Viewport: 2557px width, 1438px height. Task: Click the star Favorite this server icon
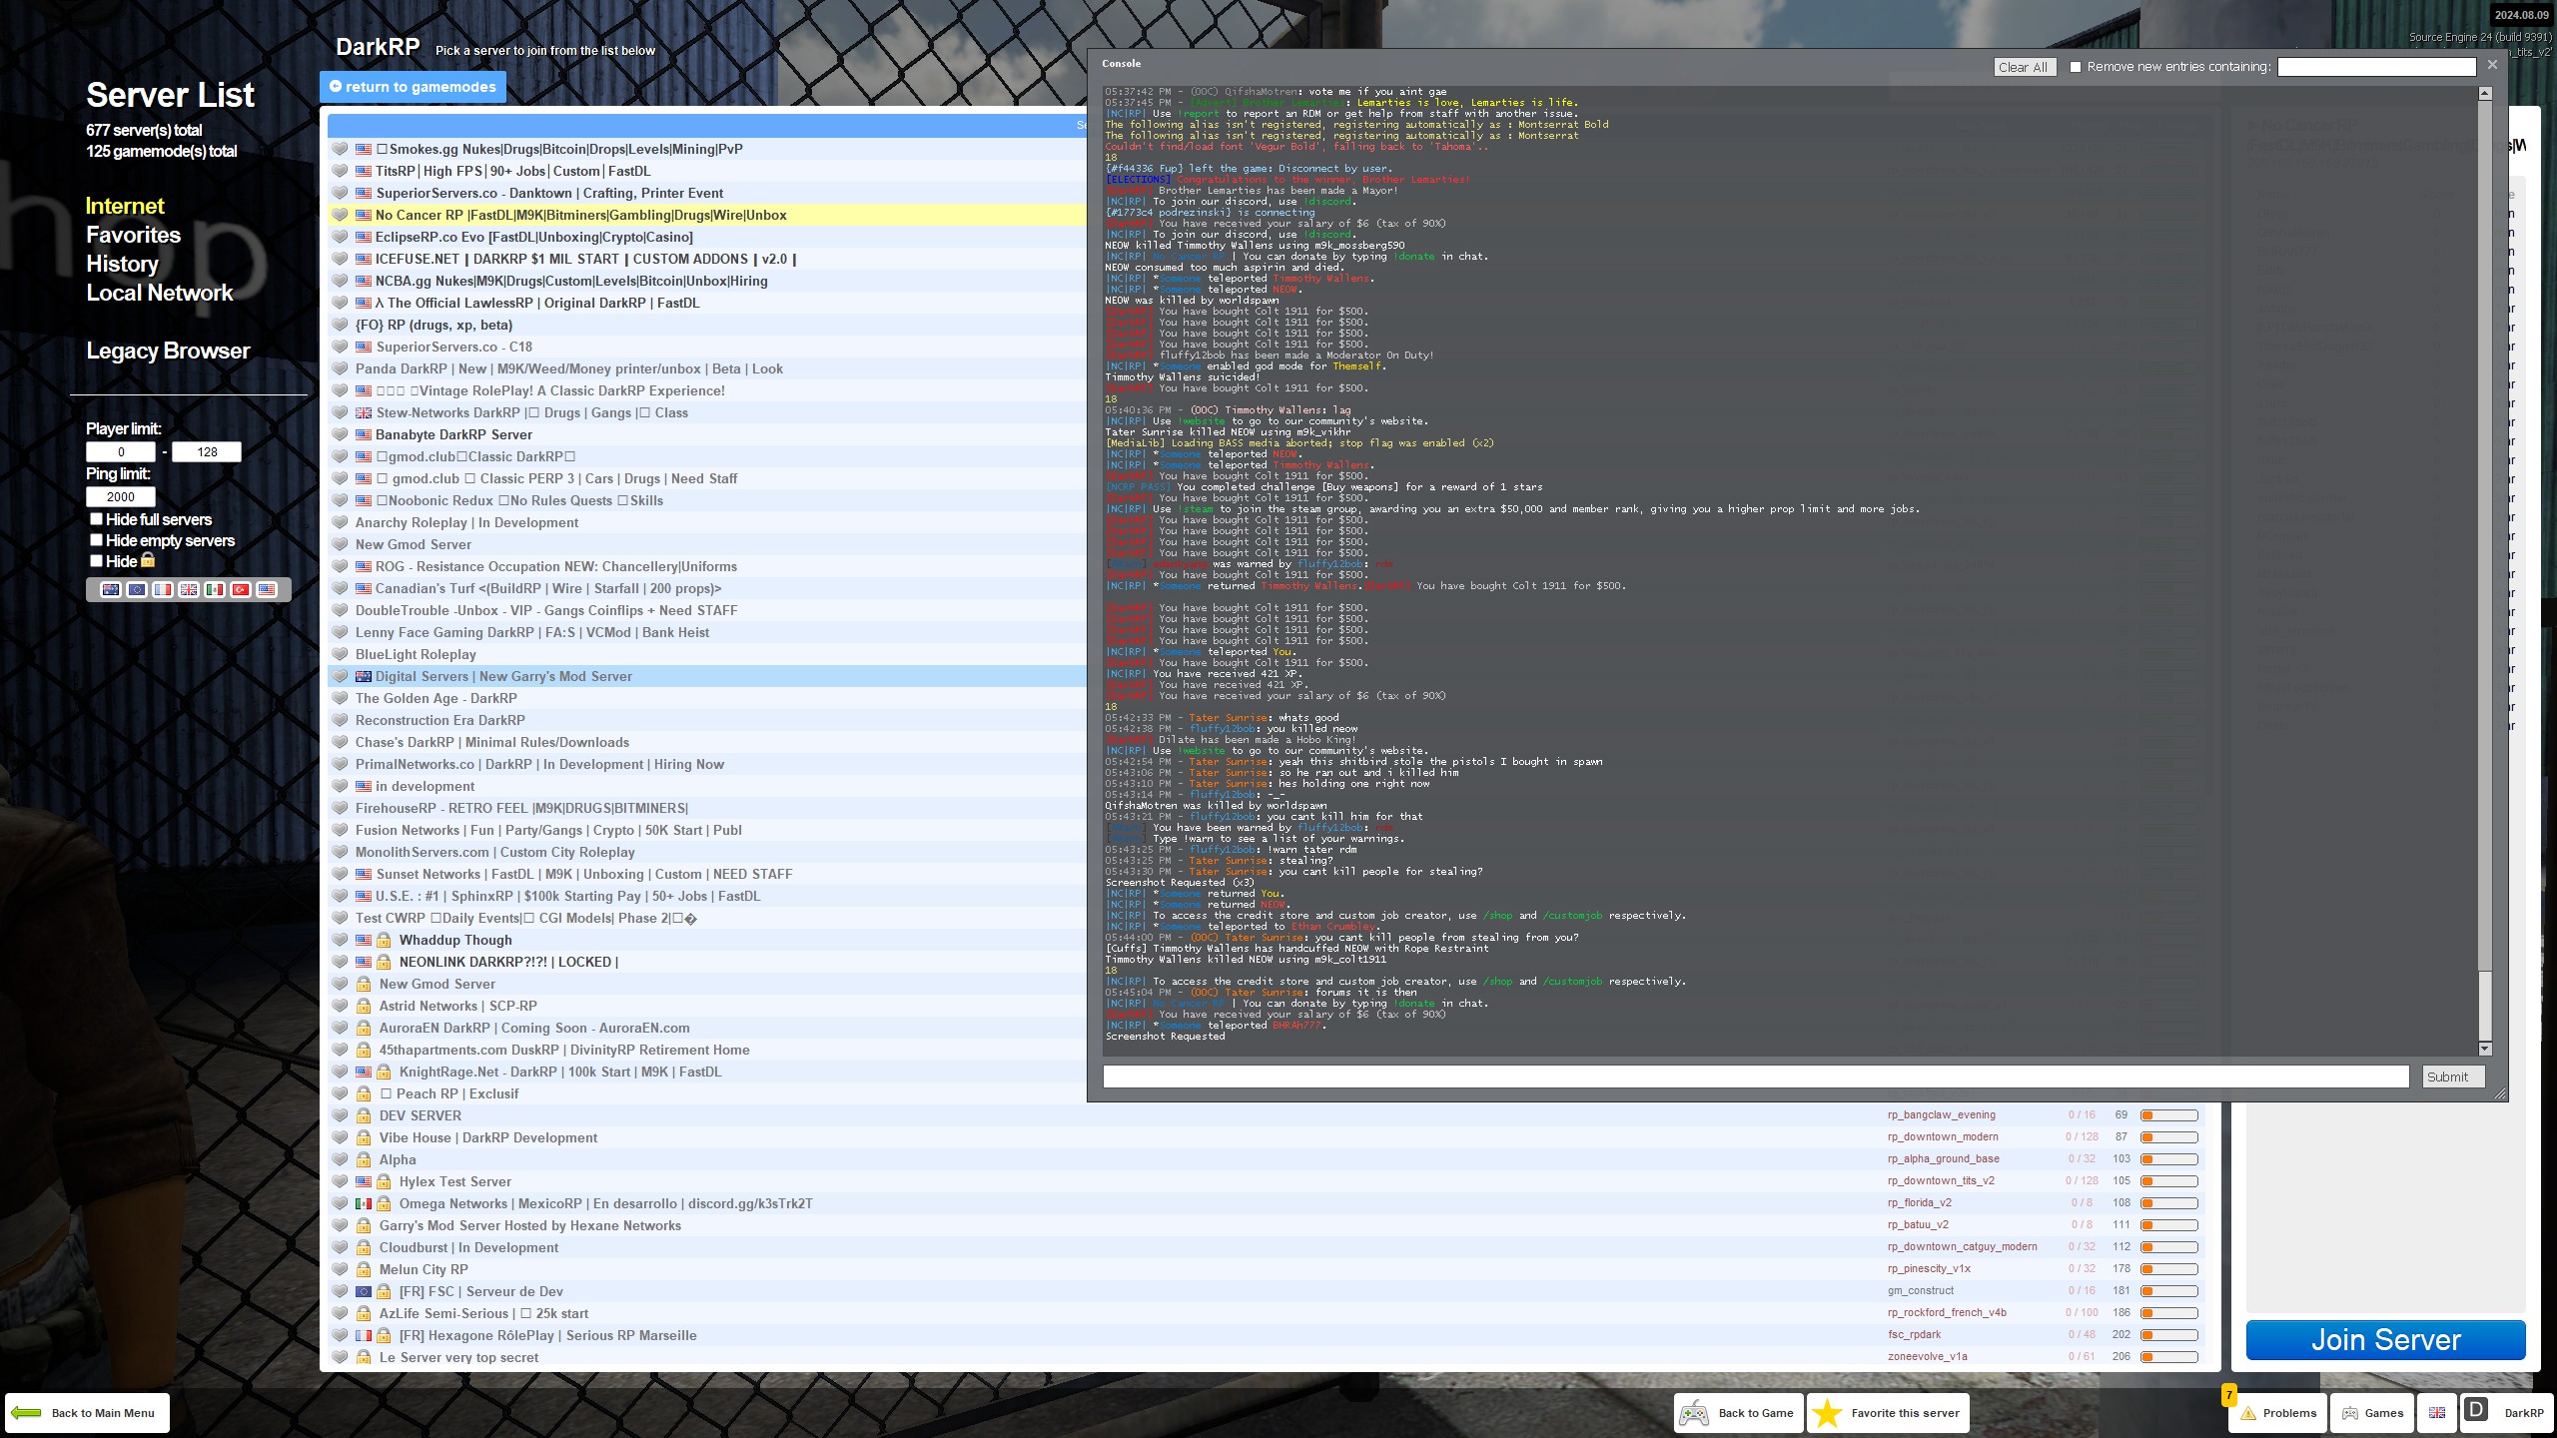(1827, 1413)
